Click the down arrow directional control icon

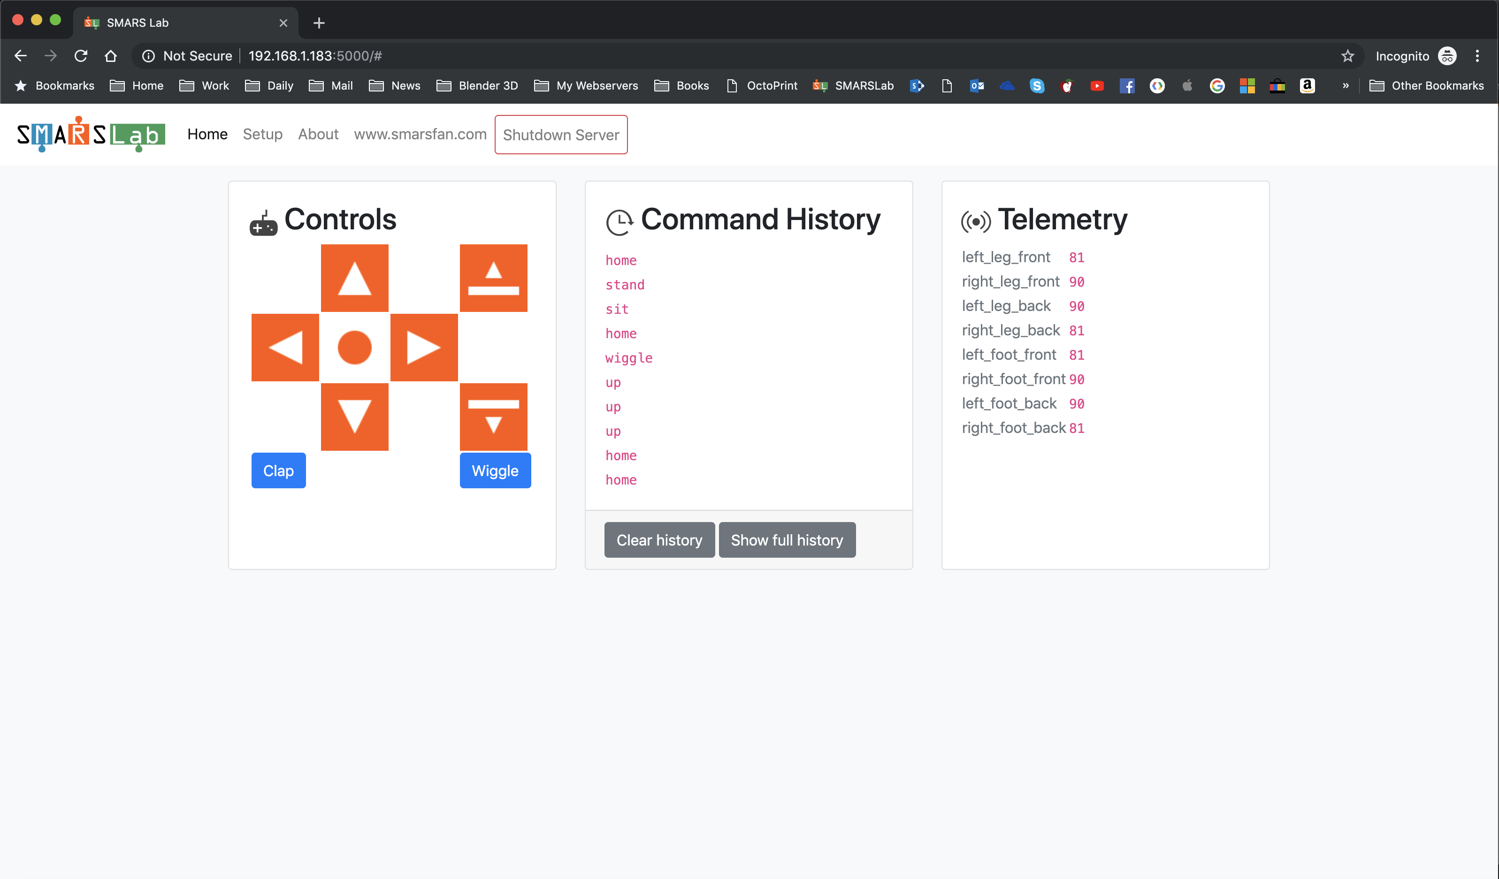pos(354,417)
